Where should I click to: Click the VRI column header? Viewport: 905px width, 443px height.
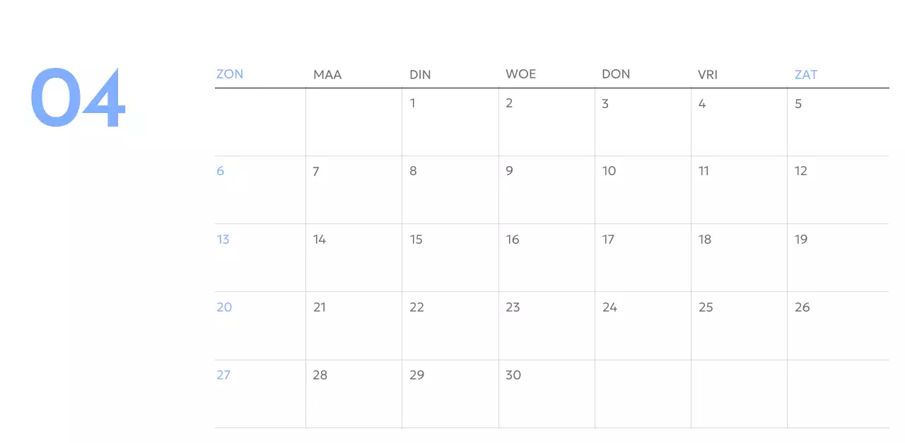point(708,74)
